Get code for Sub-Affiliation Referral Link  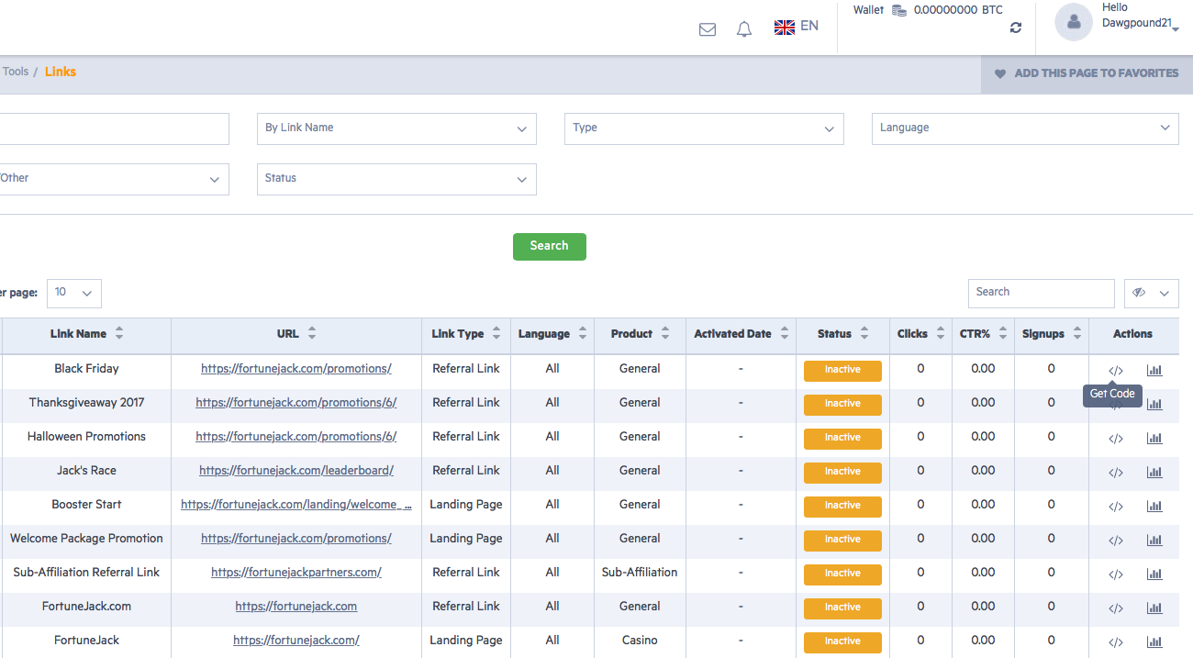point(1116,574)
